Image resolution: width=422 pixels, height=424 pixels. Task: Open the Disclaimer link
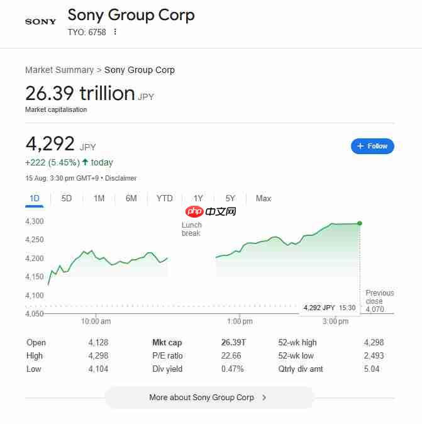coord(121,178)
